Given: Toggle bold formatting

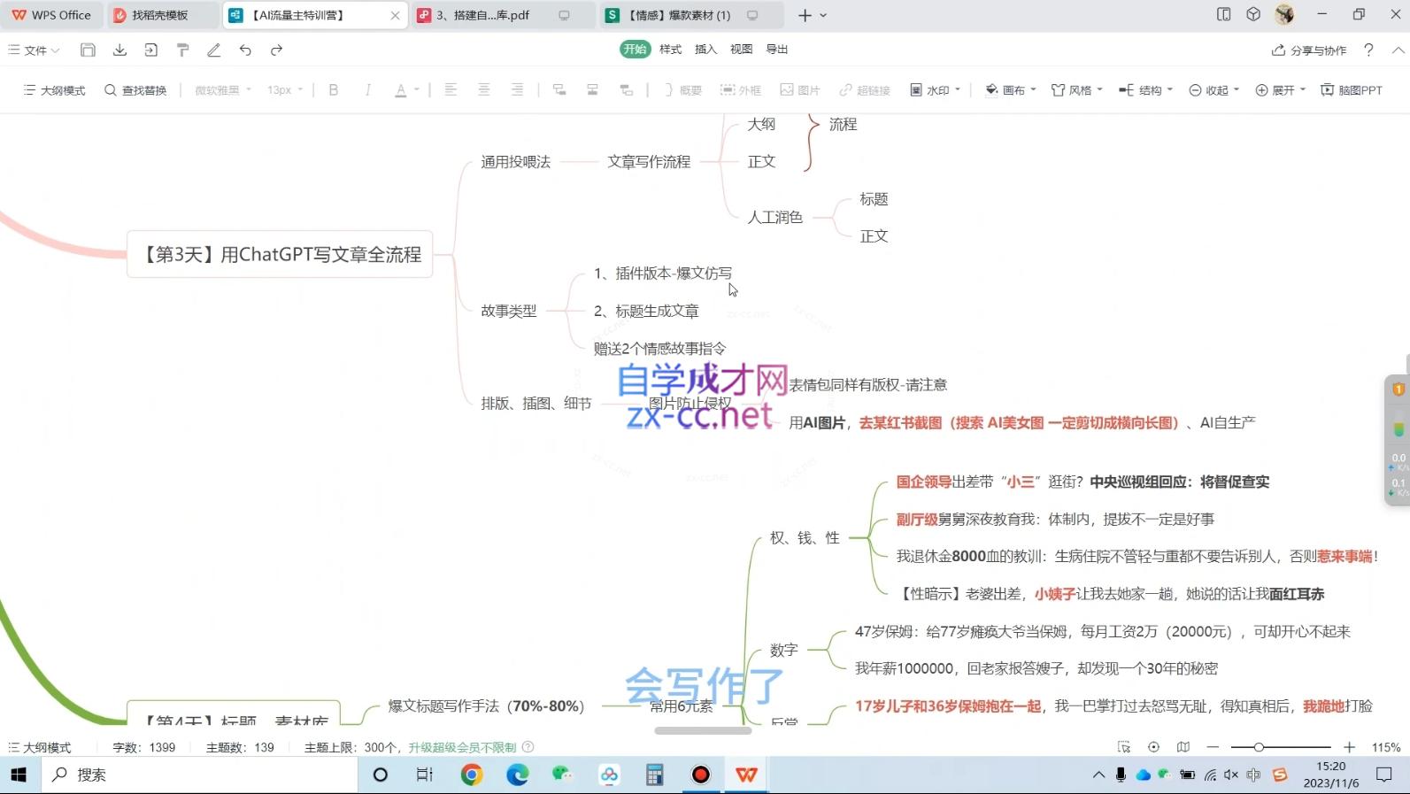Looking at the screenshot, I should (x=334, y=89).
